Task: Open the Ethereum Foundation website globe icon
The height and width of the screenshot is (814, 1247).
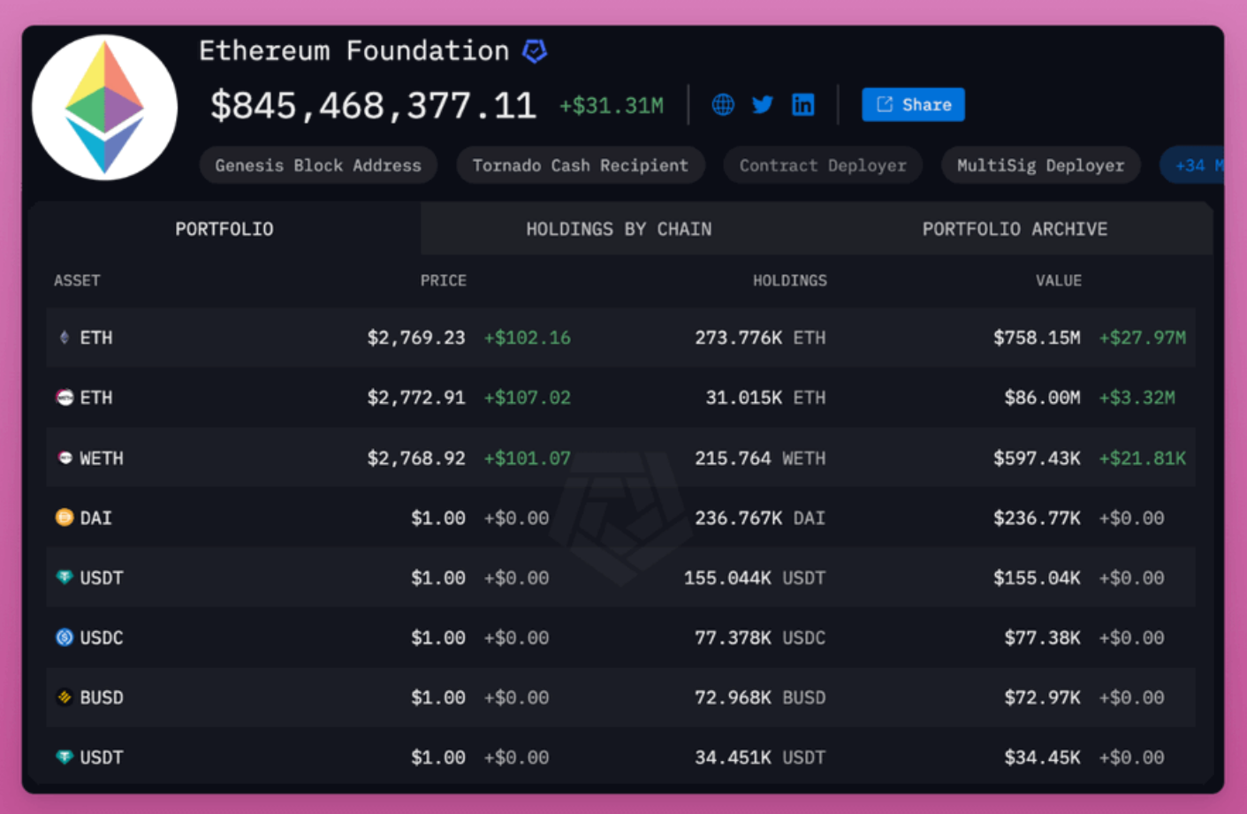Action: coord(723,104)
